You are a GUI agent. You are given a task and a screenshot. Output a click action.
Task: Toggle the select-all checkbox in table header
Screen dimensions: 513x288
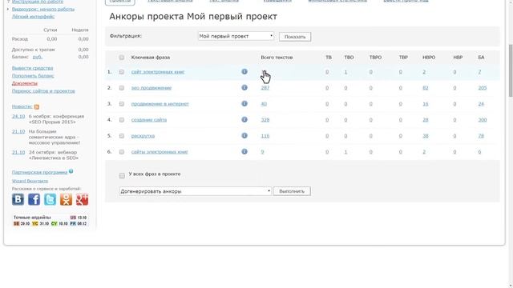point(122,58)
